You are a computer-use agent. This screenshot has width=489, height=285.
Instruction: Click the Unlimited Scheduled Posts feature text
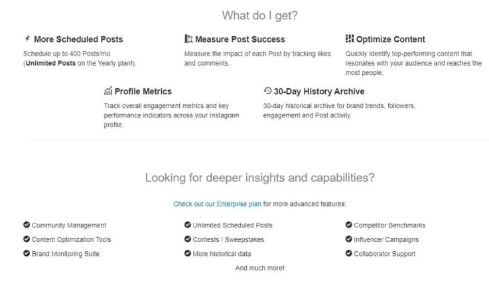pos(232,225)
